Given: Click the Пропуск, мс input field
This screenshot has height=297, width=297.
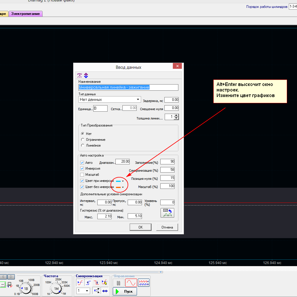Looking at the screenshot, I should pos(135,202).
